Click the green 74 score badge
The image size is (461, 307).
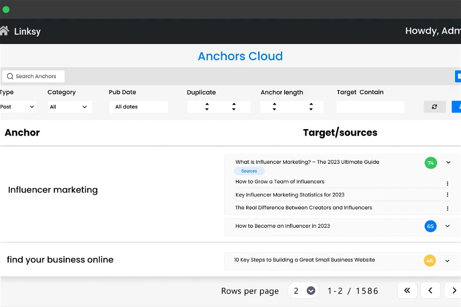pos(431,163)
